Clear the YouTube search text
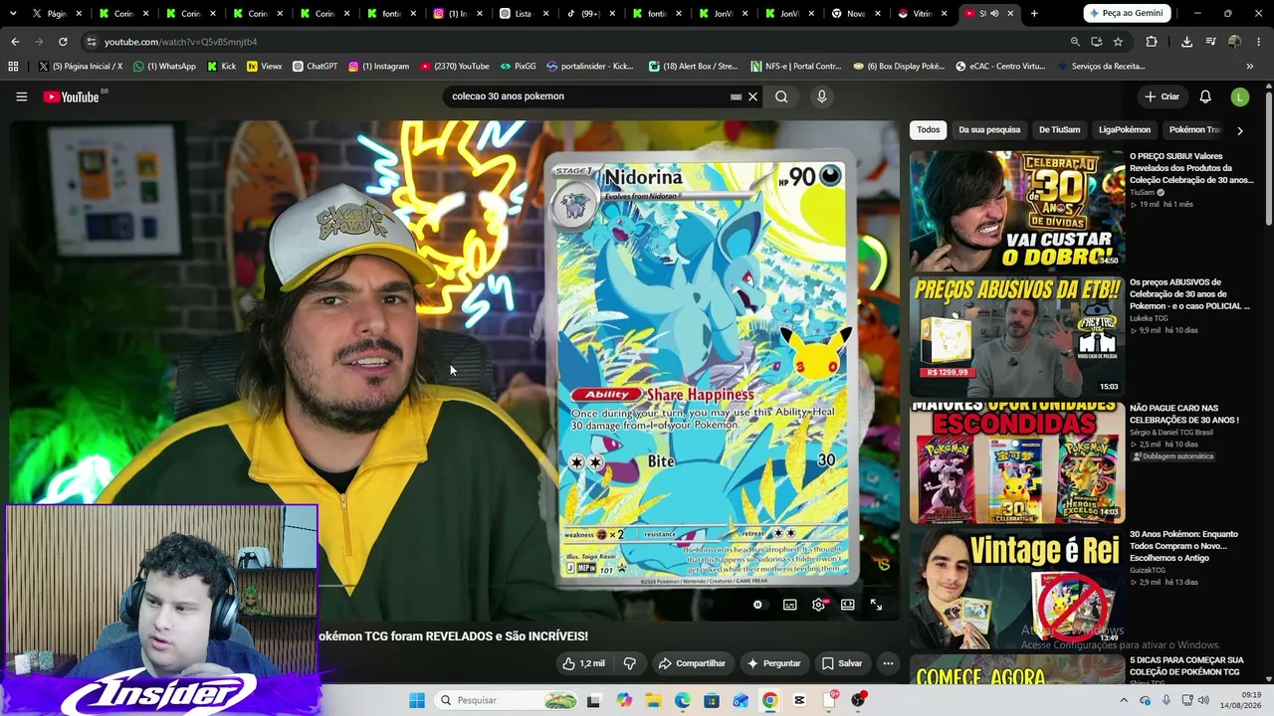 (x=753, y=96)
